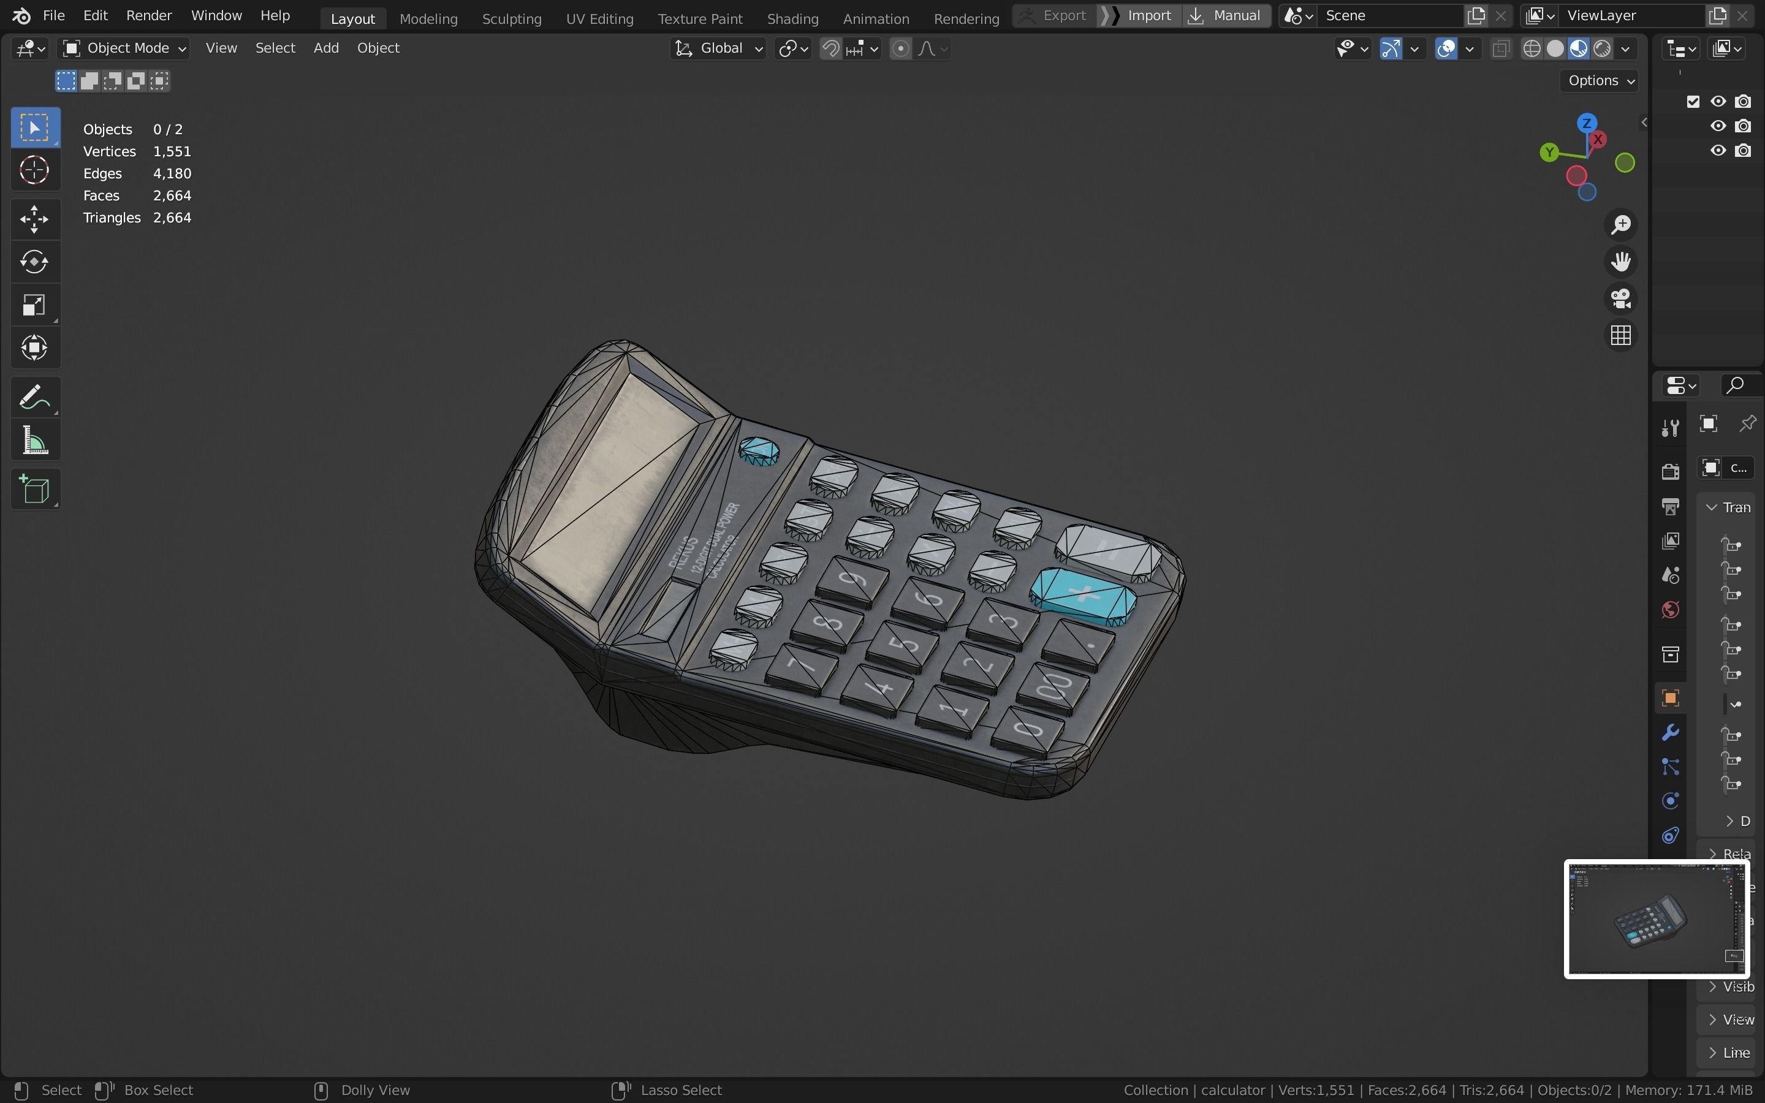Click the Import button

(1138, 15)
